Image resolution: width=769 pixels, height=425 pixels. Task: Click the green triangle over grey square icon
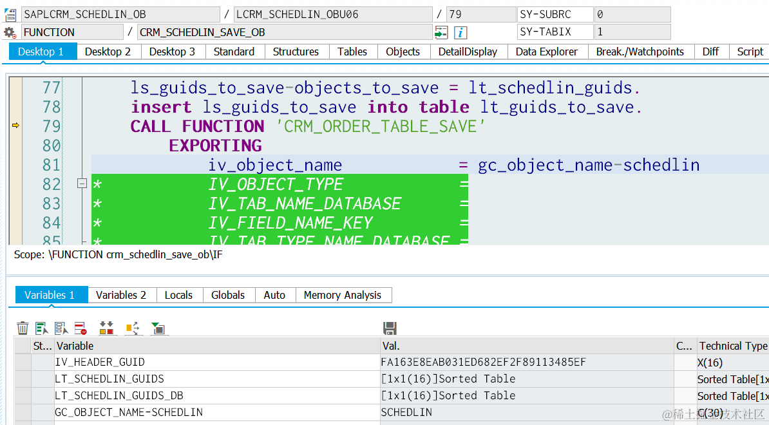click(x=158, y=328)
